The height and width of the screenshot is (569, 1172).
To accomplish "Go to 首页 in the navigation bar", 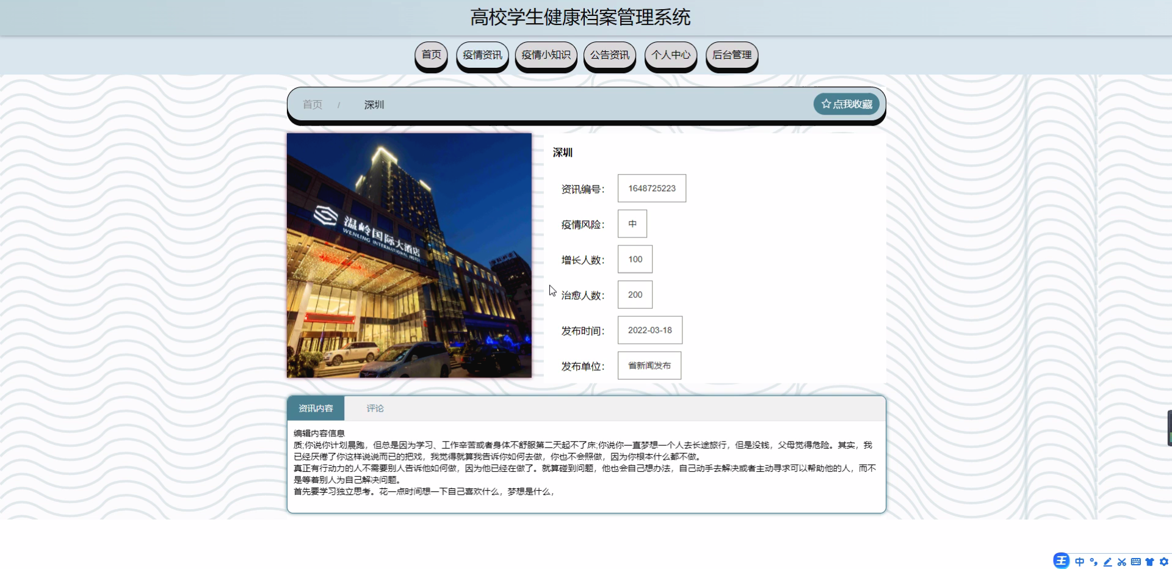I will tap(431, 56).
